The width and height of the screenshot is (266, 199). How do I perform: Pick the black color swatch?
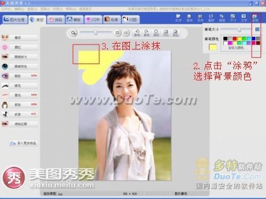(225, 39)
